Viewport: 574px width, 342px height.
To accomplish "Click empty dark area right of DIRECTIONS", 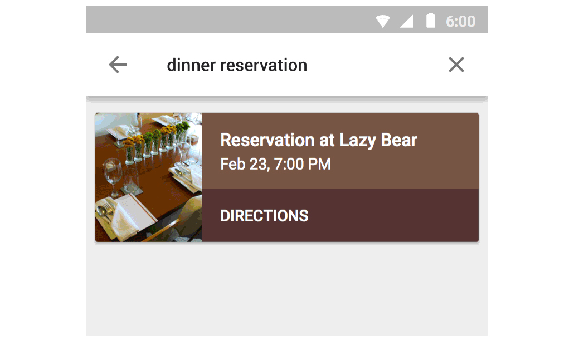I will [401, 216].
